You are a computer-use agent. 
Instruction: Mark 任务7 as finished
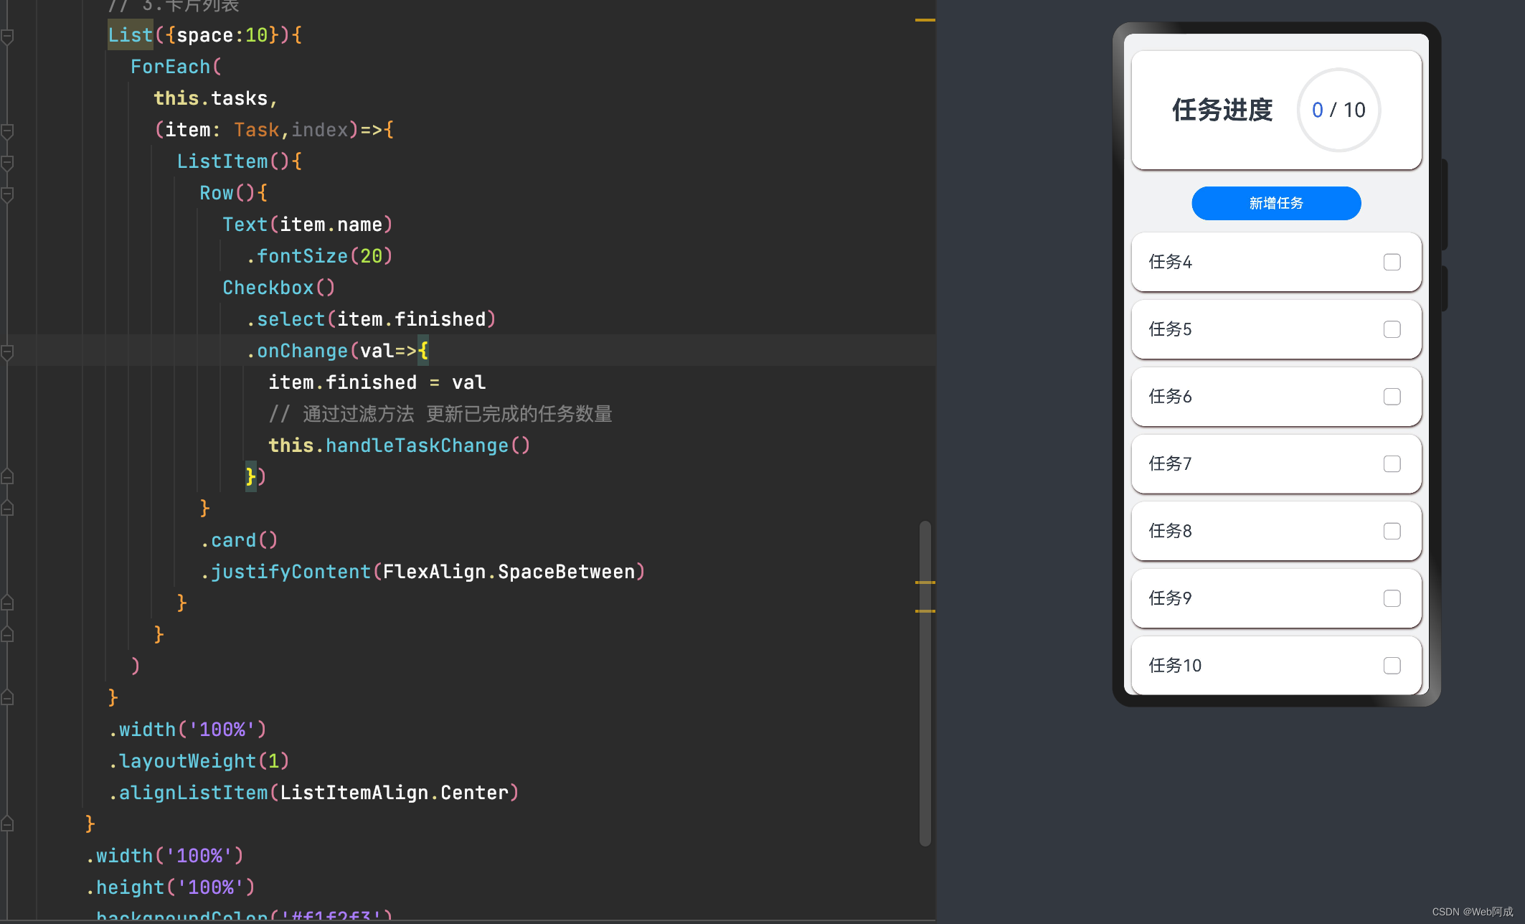click(1392, 464)
